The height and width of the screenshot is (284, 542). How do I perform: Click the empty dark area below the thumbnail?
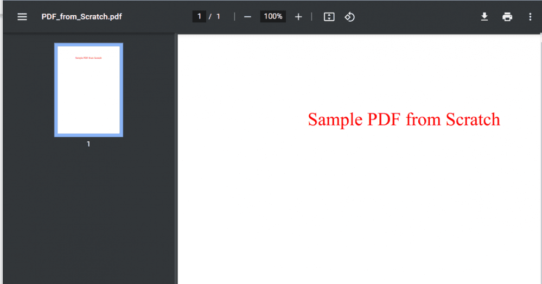[x=88, y=217]
